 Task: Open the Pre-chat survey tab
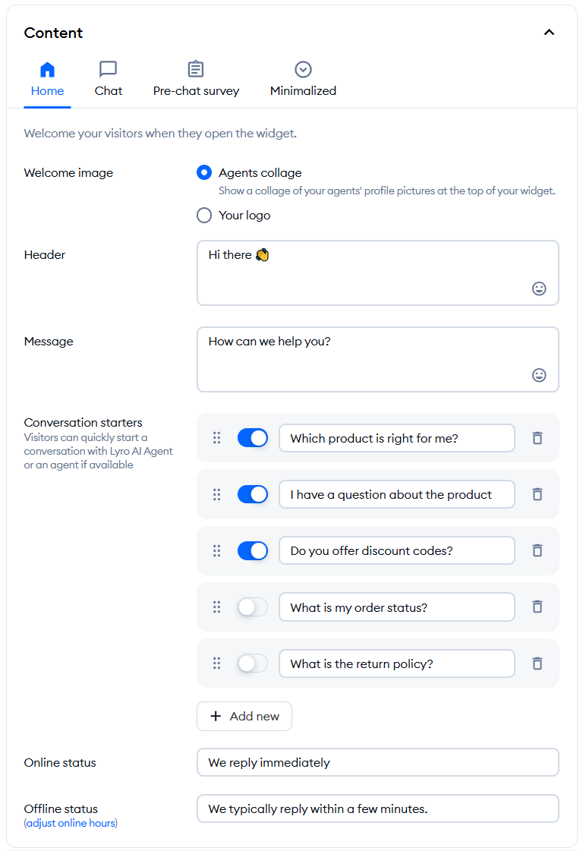pyautogui.click(x=196, y=79)
